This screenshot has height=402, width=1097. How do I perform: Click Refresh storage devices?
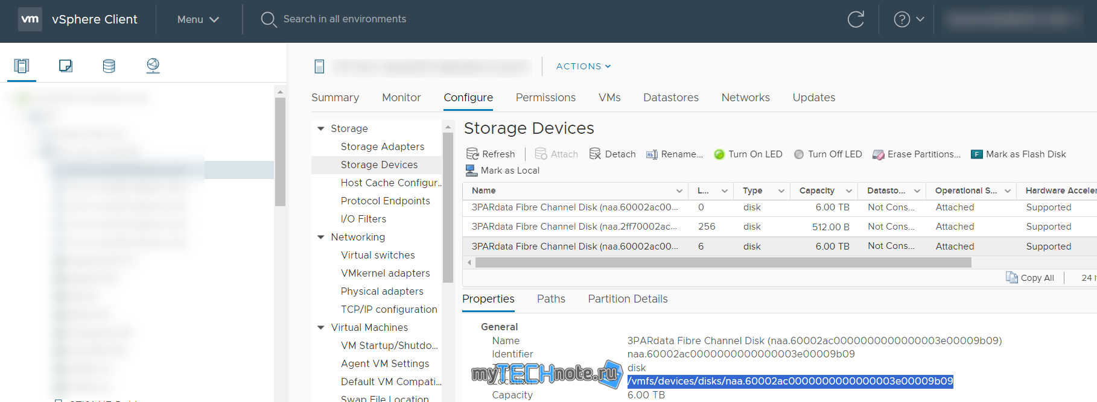click(x=491, y=154)
